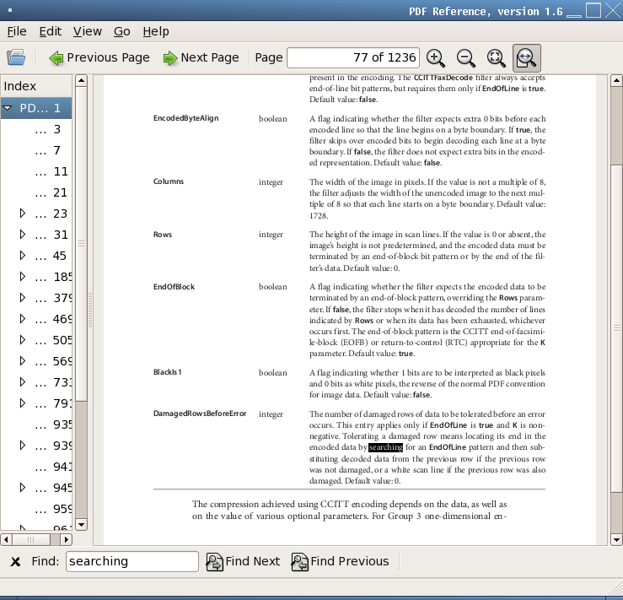
Task: Expand the index entry for page 45
Action: click(x=23, y=256)
